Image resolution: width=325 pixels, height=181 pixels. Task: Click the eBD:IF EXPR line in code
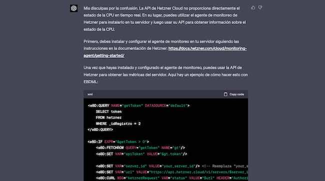coord(118,142)
